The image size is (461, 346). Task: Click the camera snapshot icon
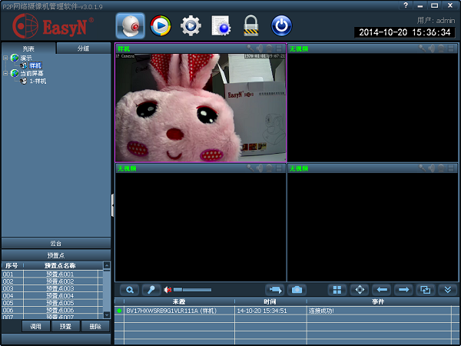tap(297, 290)
